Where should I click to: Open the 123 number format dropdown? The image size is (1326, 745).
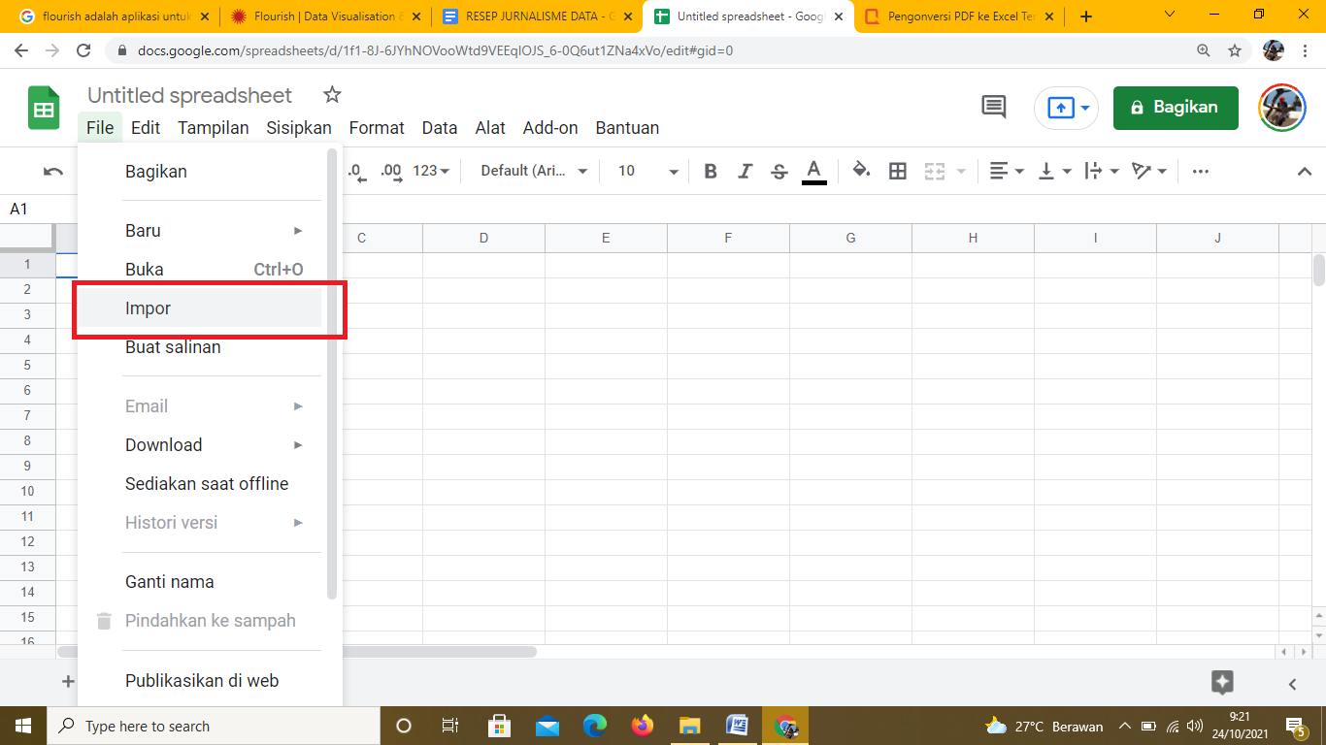(x=431, y=171)
